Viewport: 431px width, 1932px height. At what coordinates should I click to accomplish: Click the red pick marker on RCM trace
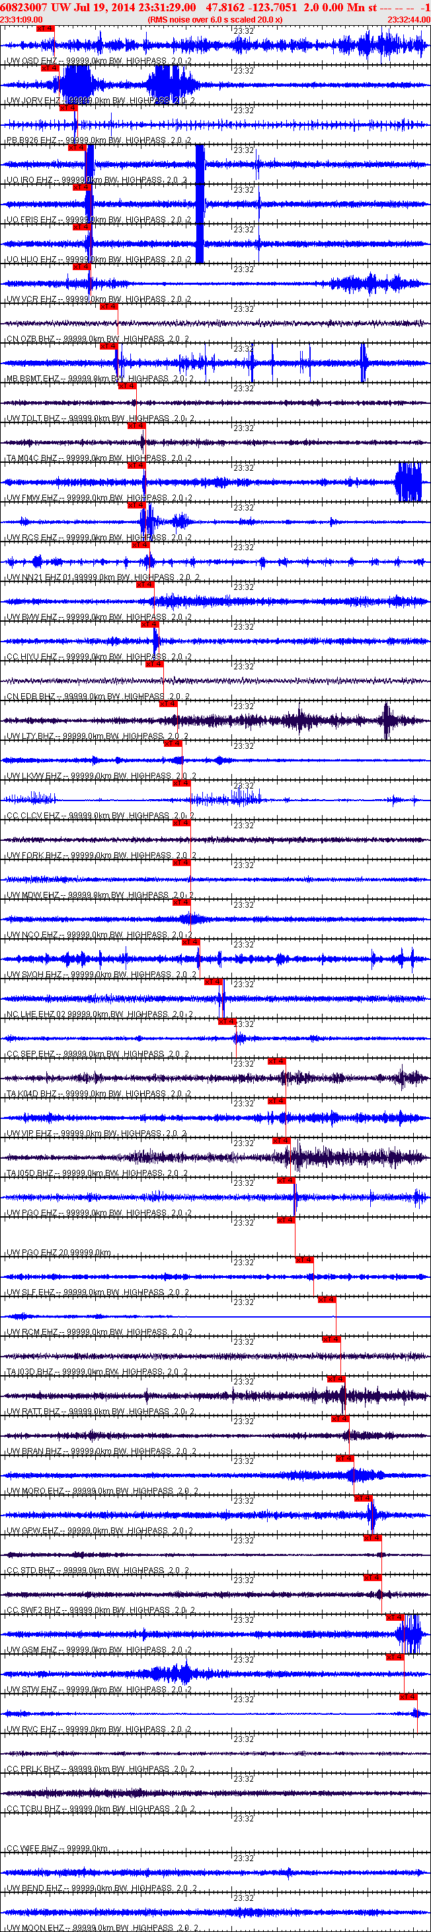coord(327,1300)
